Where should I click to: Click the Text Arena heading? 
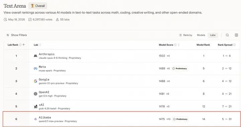point(15,6)
